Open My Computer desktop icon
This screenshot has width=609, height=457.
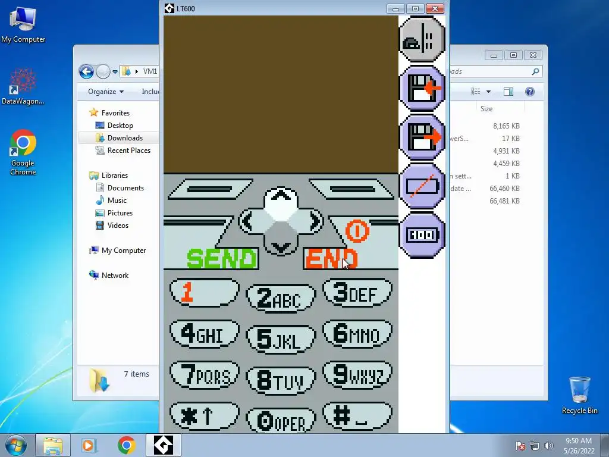point(23,25)
